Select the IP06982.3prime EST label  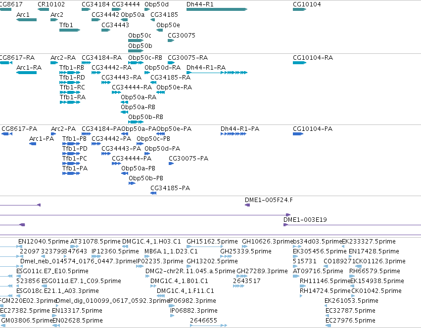click(x=193, y=301)
